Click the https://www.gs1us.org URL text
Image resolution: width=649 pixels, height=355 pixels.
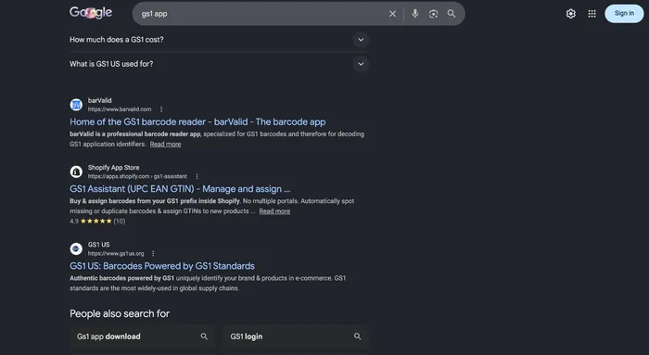(116, 253)
